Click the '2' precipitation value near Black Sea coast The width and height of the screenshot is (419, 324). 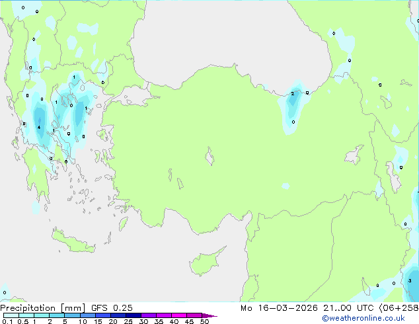[x=292, y=94]
